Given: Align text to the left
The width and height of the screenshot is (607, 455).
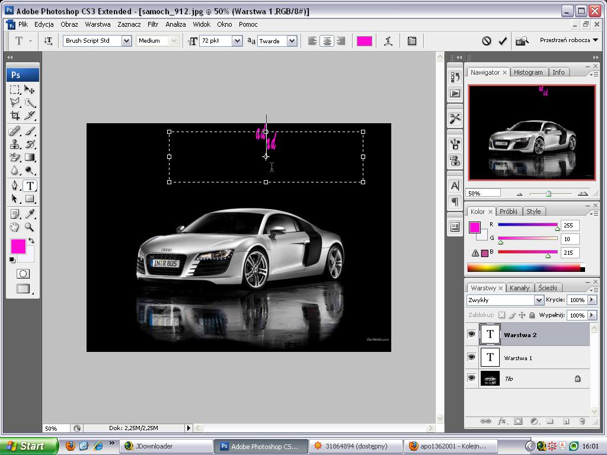Looking at the screenshot, I should pos(312,41).
